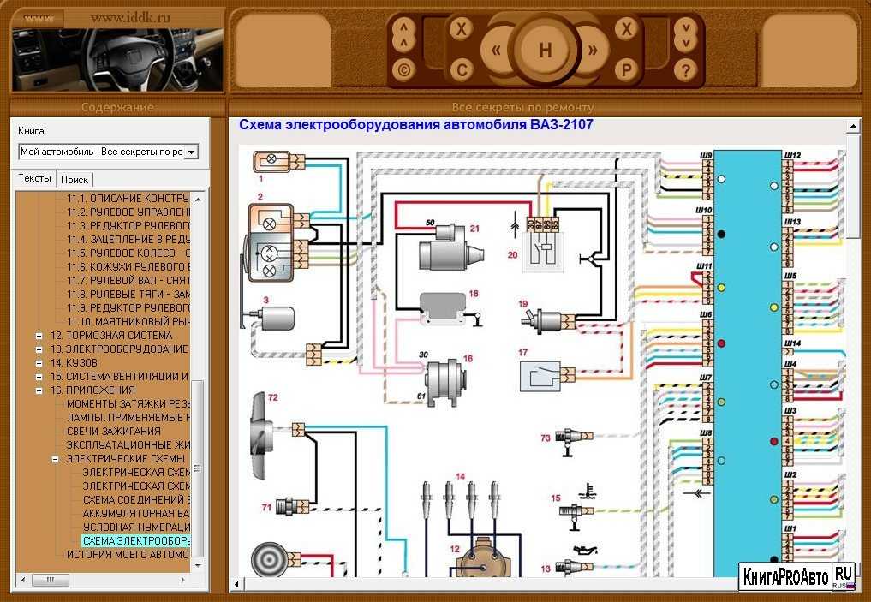
Task: Go back with the « button
Action: pyautogui.click(x=496, y=50)
